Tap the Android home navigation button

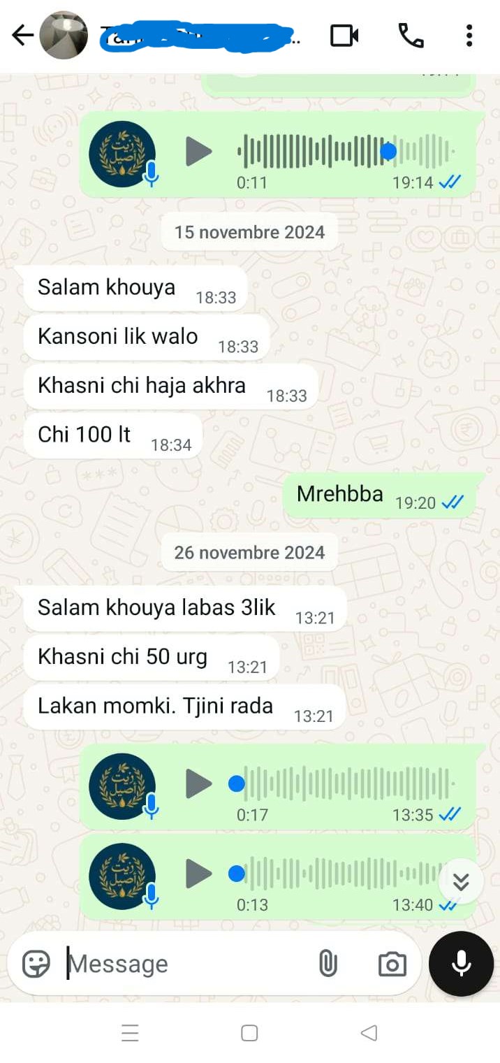pos(249,1033)
